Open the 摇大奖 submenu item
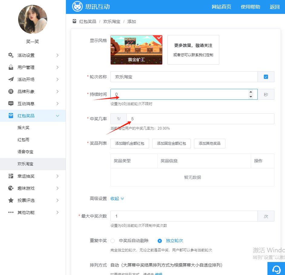 [33, 128]
